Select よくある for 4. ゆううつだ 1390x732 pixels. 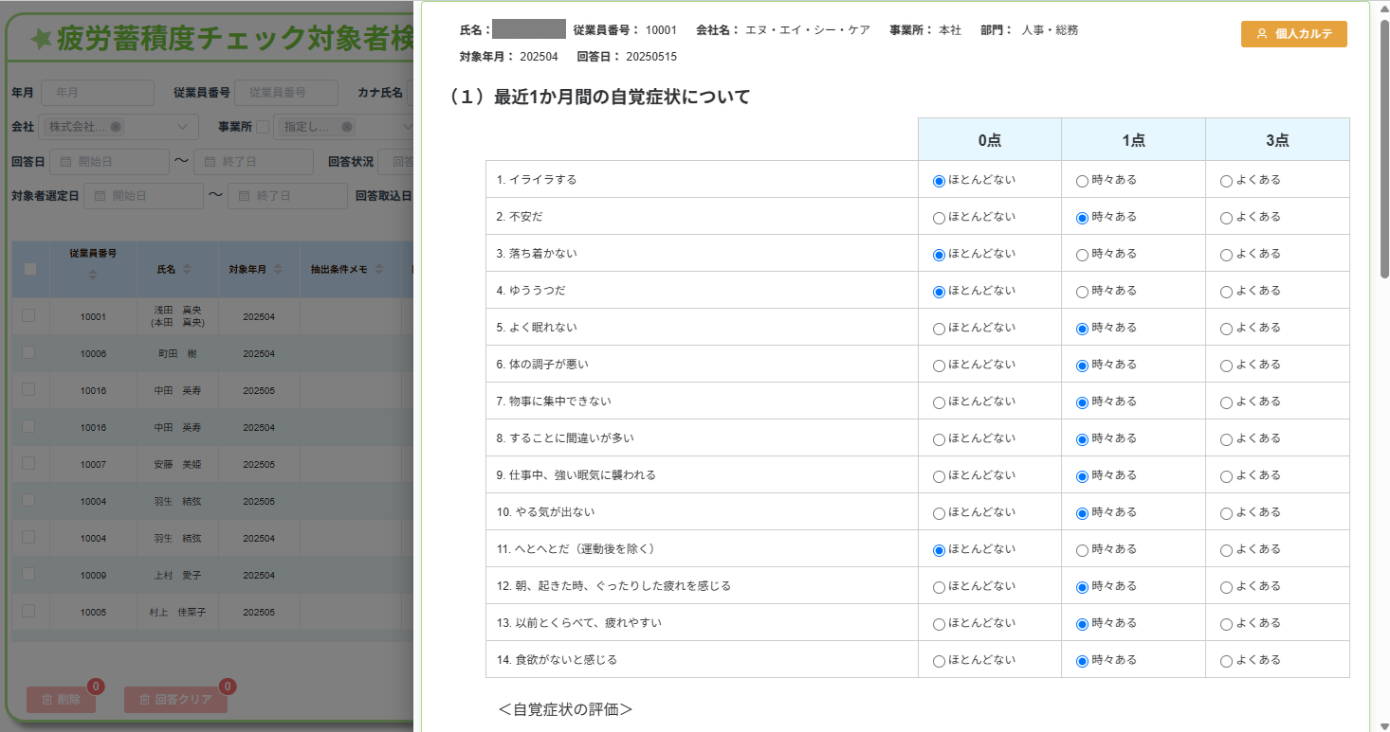pyautogui.click(x=1226, y=292)
